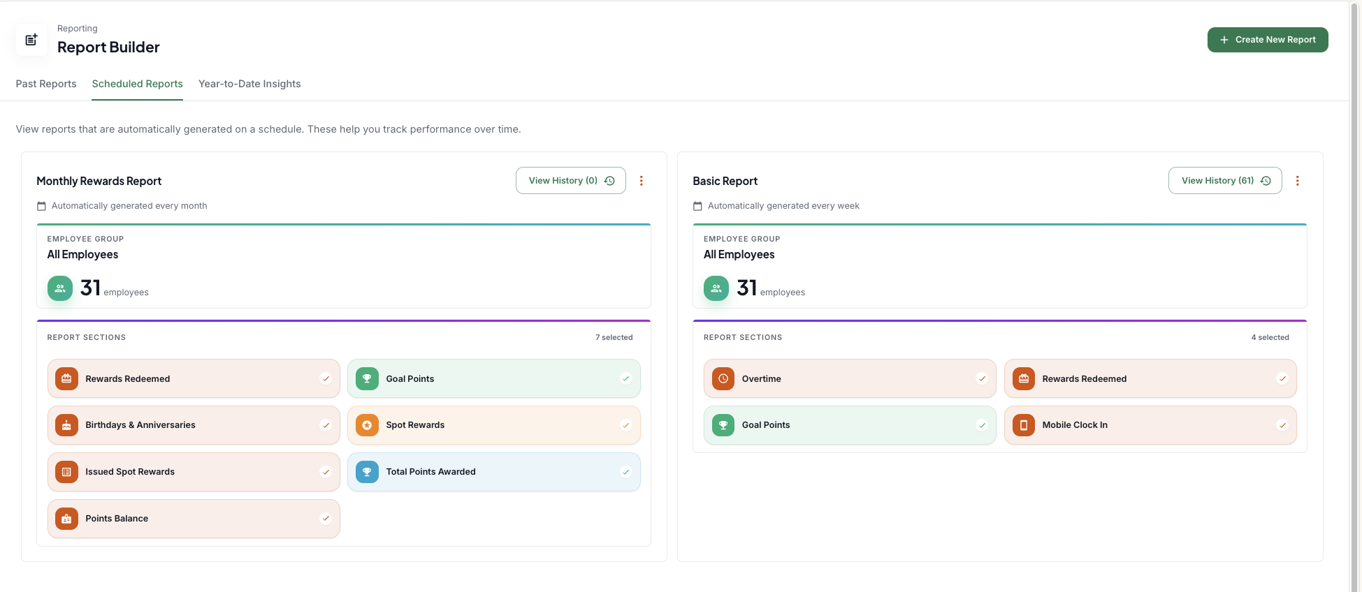Toggle the Points Balance section checkmark

click(x=326, y=519)
